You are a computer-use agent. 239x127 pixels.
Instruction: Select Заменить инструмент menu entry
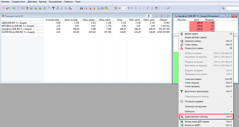[206, 106]
